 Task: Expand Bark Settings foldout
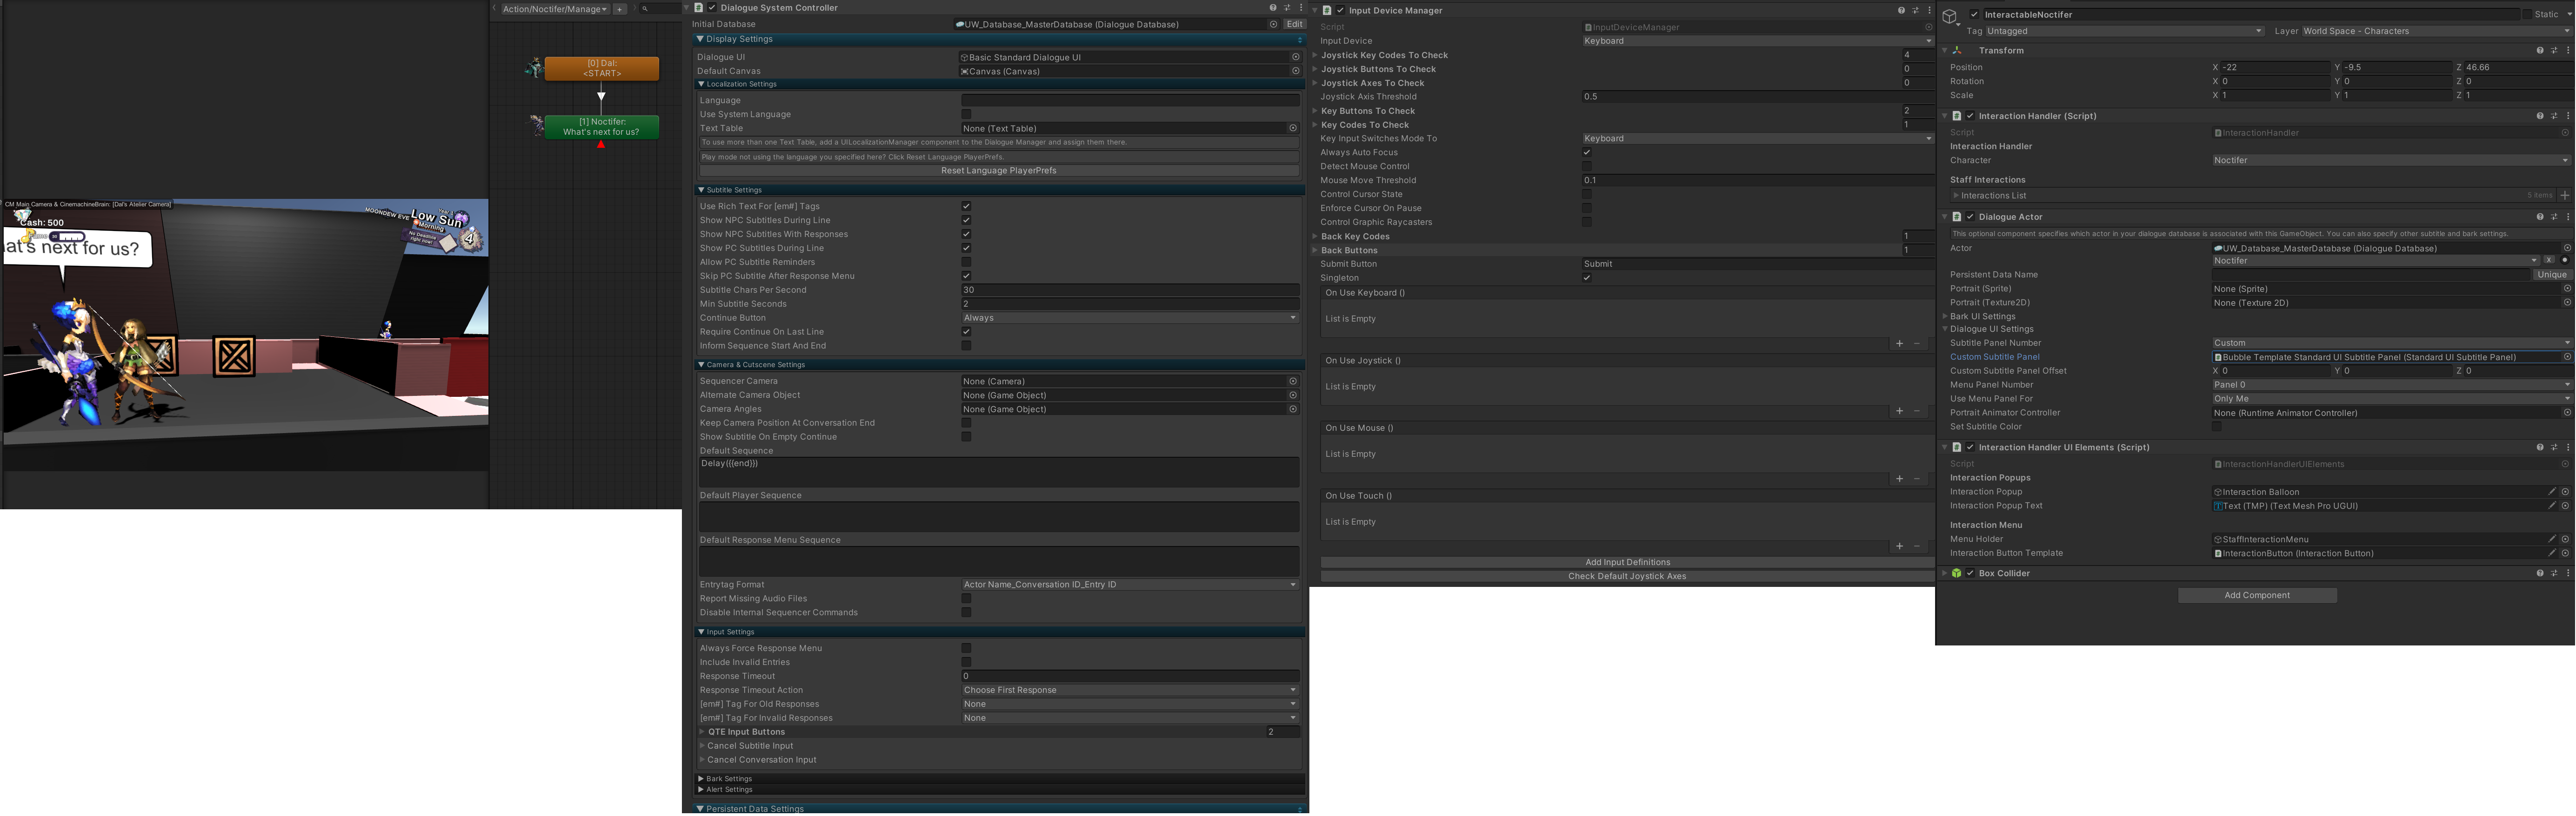(700, 779)
